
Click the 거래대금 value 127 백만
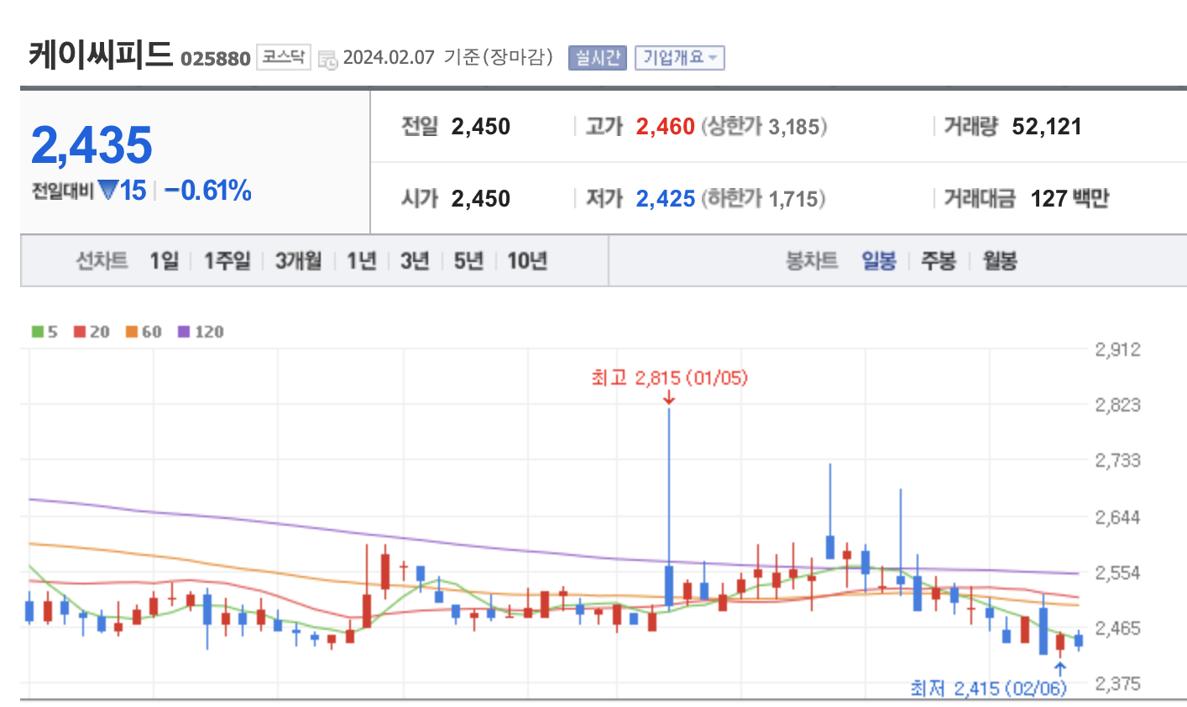[x=1070, y=199]
